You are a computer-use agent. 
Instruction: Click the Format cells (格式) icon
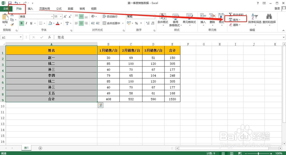coord(221,16)
